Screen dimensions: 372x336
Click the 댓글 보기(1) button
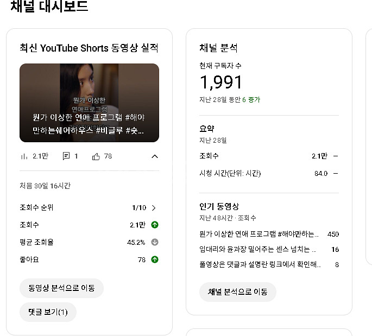pyautogui.click(x=48, y=312)
